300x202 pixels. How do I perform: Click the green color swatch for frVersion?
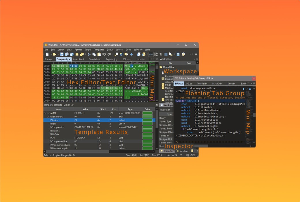[147, 120]
